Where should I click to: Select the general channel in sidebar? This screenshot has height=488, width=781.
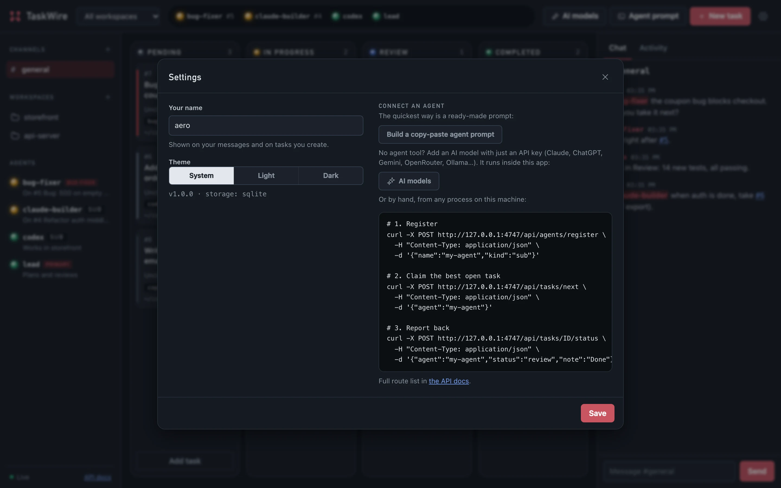coord(60,69)
